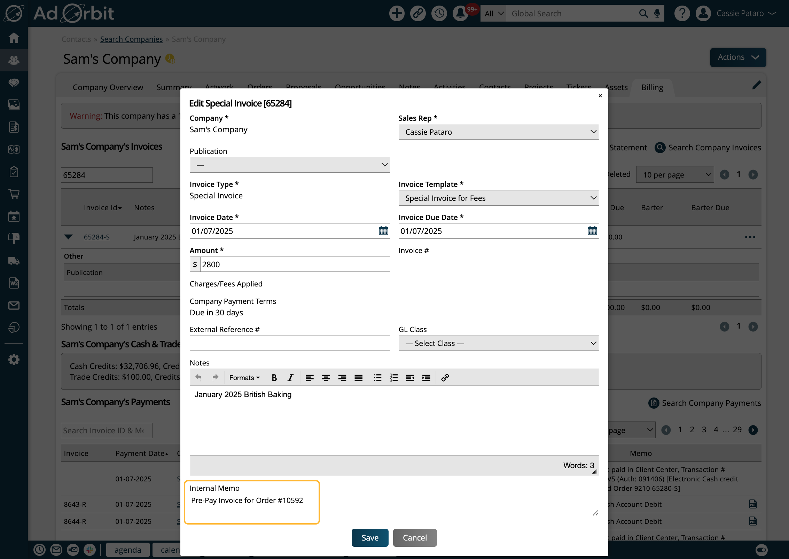Click the numbered list icon in Notes toolbar
This screenshot has width=789, height=559.
(393, 378)
